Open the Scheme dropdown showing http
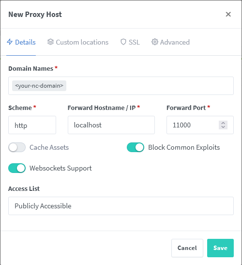This screenshot has height=265, width=242. [x=32, y=125]
